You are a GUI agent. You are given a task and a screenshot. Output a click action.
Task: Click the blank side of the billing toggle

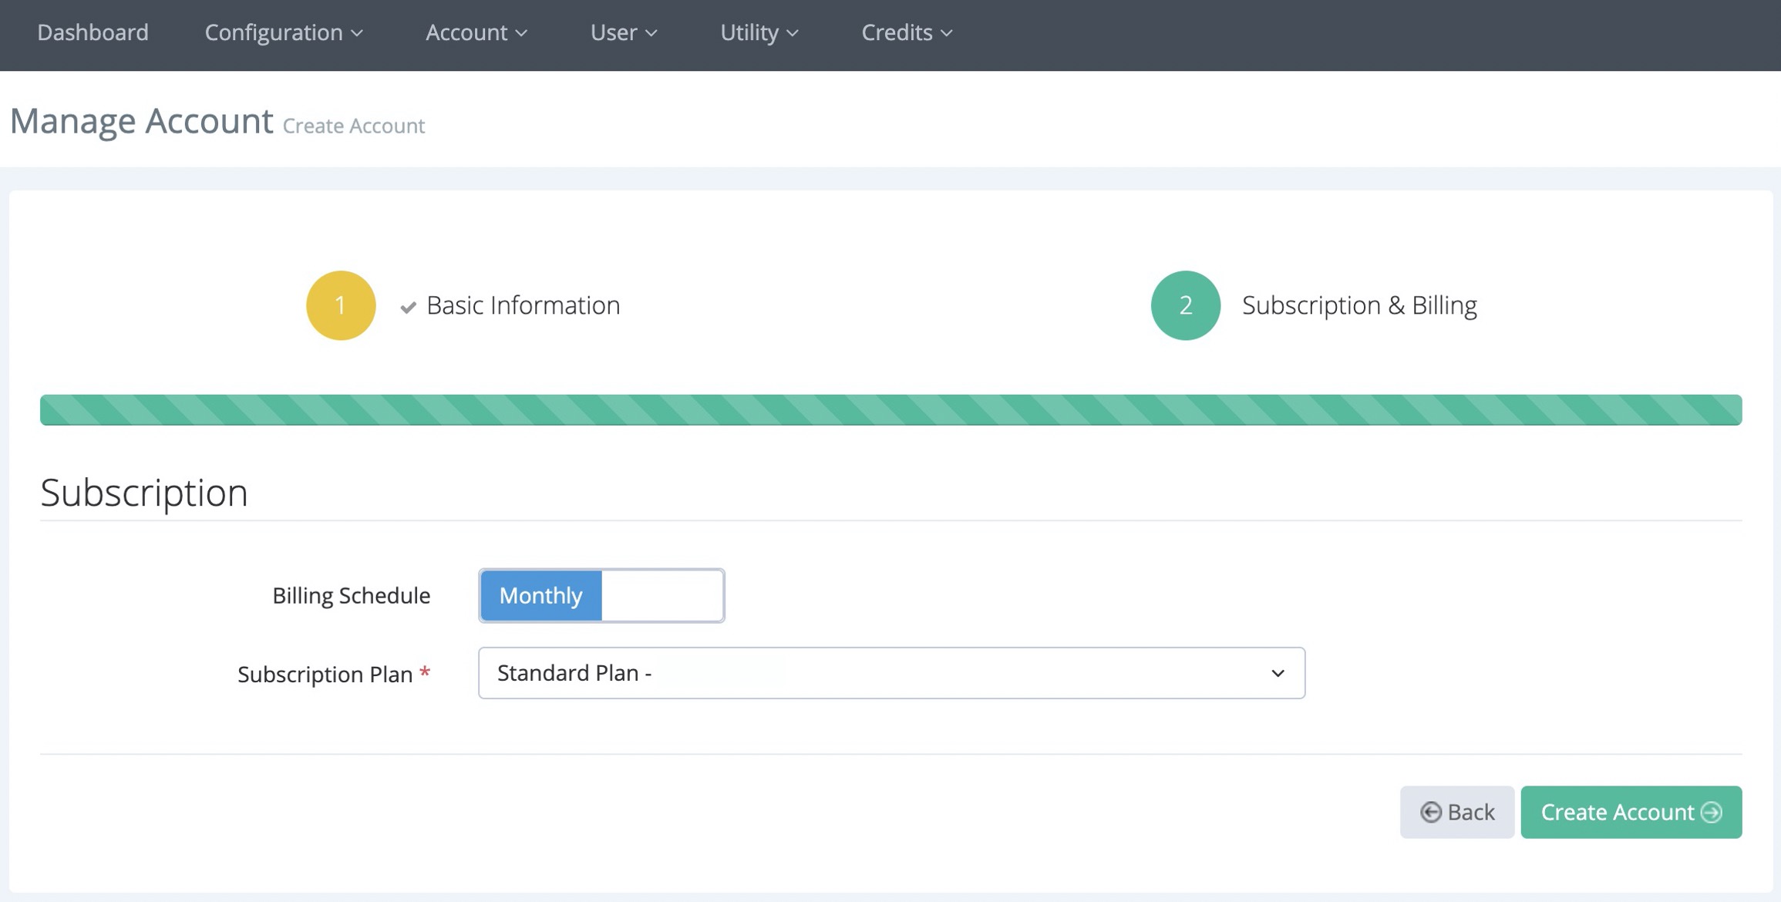tap(662, 595)
